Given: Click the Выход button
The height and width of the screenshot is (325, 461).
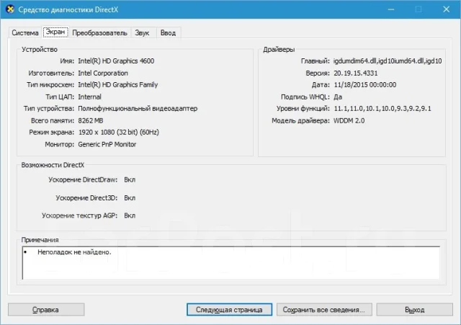Looking at the screenshot, I should (415, 310).
